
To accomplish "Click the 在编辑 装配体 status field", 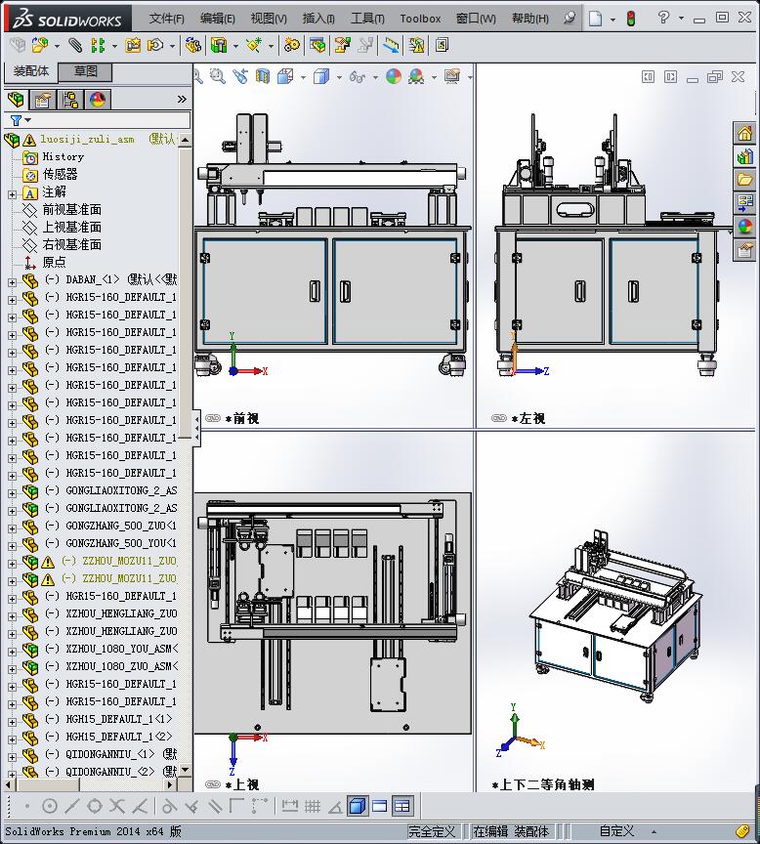I will coord(511,831).
